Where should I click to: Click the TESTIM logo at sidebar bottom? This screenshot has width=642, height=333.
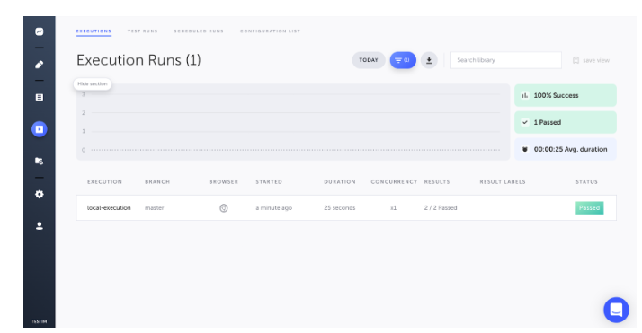[40, 321]
